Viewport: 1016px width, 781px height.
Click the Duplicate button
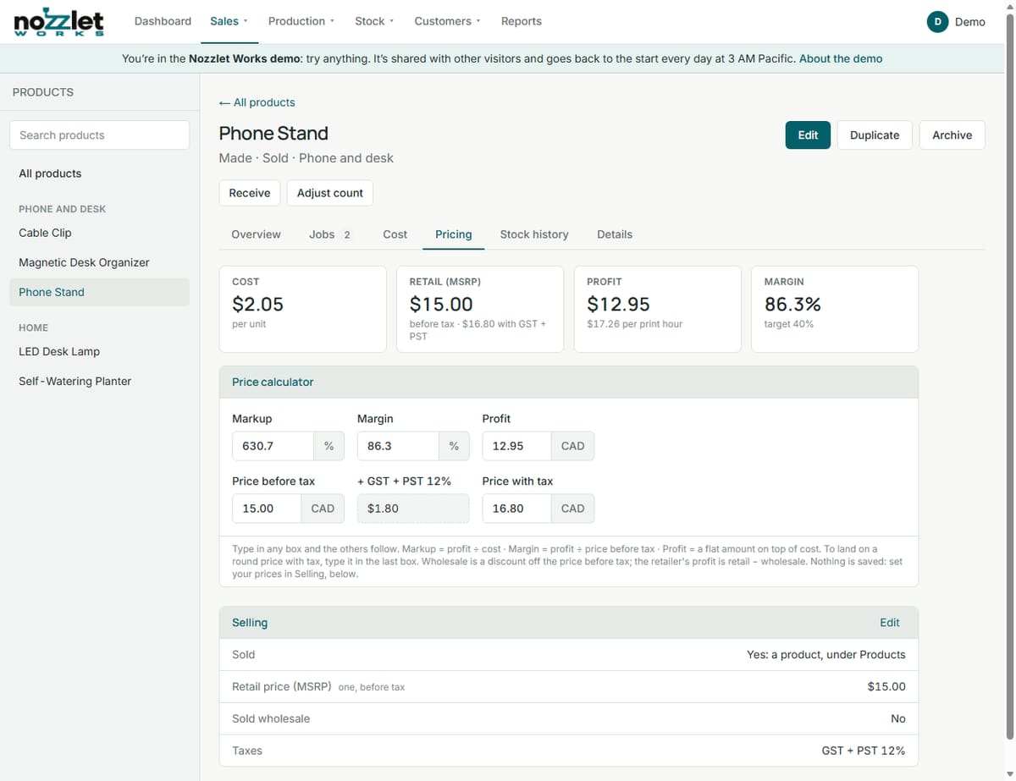point(875,135)
